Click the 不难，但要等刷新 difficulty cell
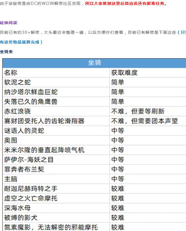 click(x=138, y=111)
